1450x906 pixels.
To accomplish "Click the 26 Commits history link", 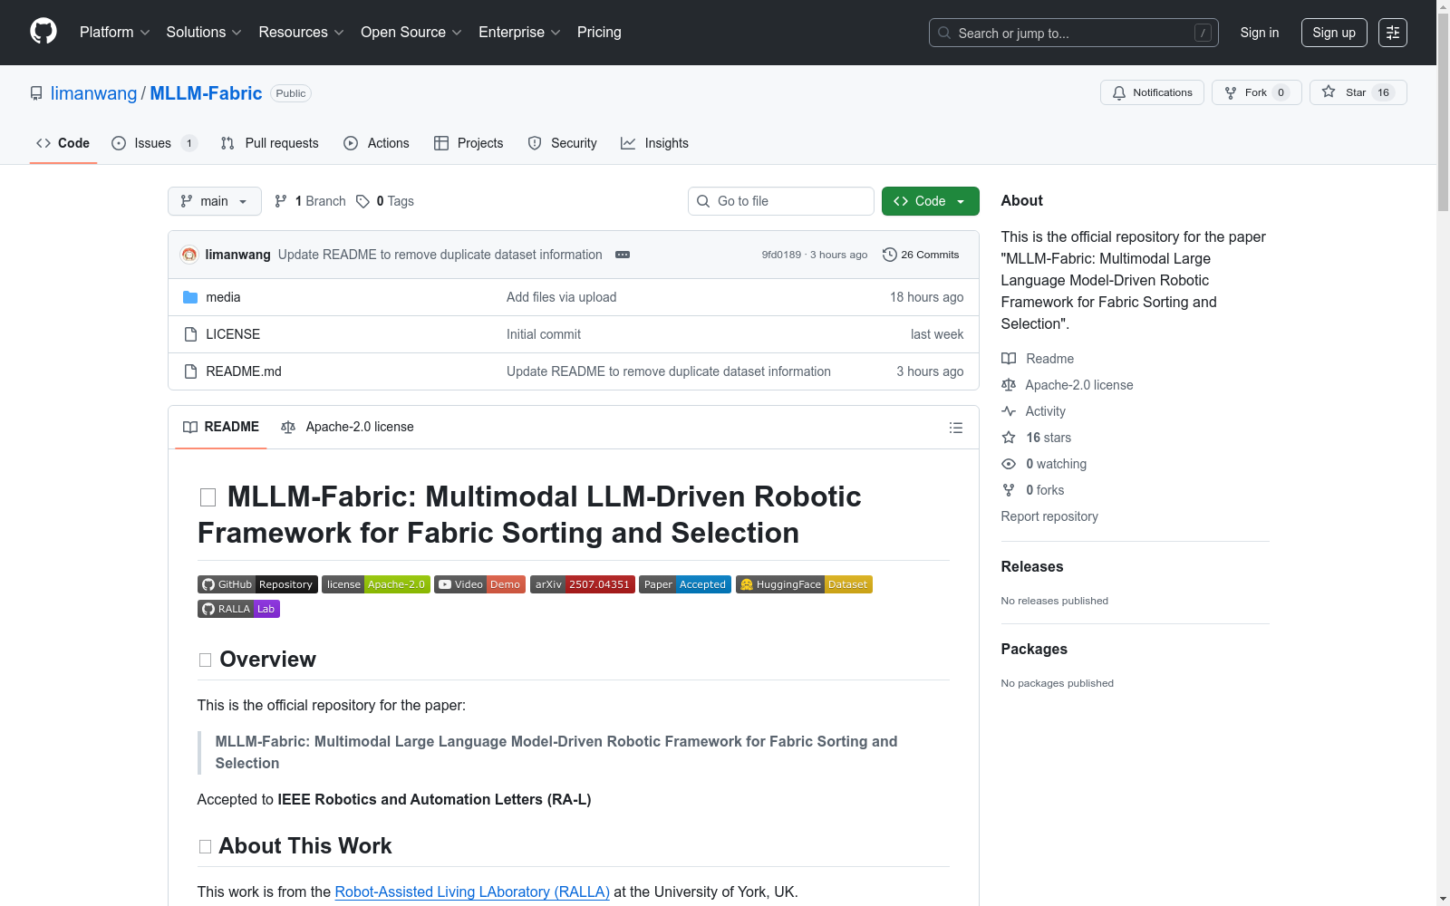I will tap(921, 255).
